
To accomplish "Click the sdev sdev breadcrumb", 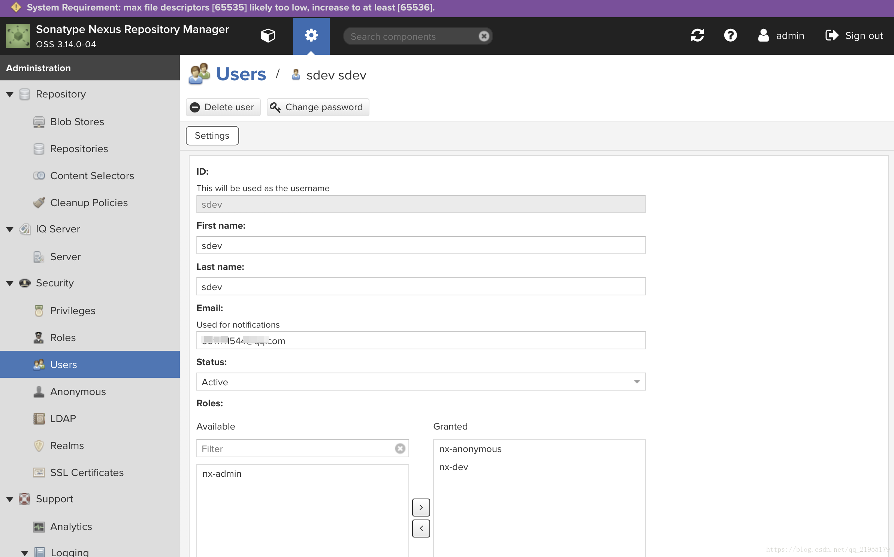I will 336,75.
